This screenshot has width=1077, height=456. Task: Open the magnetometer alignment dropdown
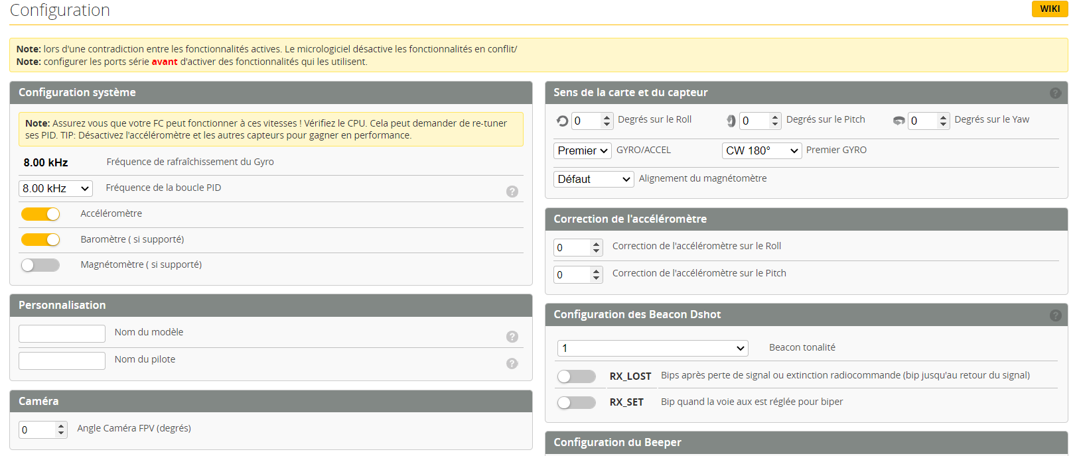click(x=593, y=180)
